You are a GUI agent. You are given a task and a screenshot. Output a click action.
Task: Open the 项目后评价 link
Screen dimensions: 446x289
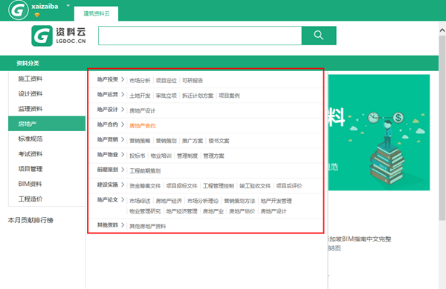[x=289, y=186]
